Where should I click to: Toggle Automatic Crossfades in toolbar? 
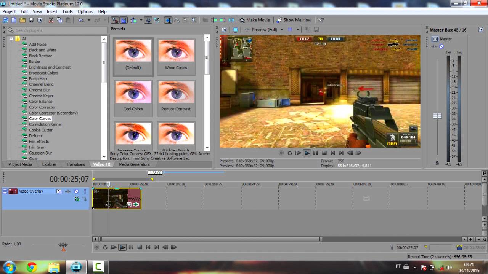click(124, 20)
